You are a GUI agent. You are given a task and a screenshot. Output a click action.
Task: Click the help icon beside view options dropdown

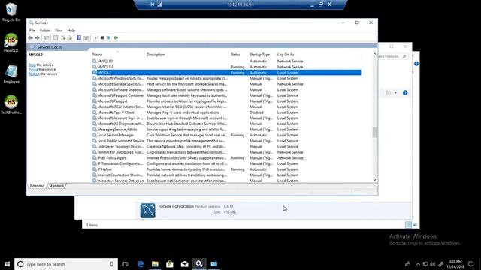[405, 93]
